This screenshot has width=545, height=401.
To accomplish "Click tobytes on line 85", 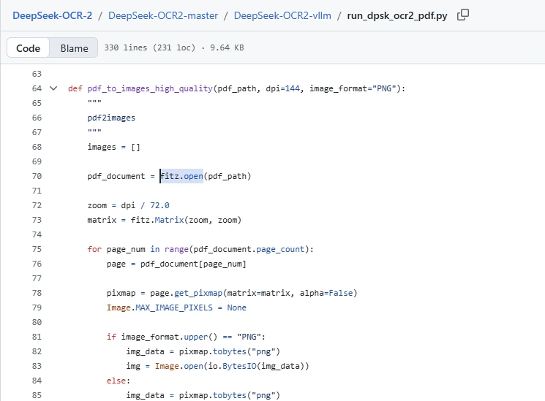I will 230,395.
